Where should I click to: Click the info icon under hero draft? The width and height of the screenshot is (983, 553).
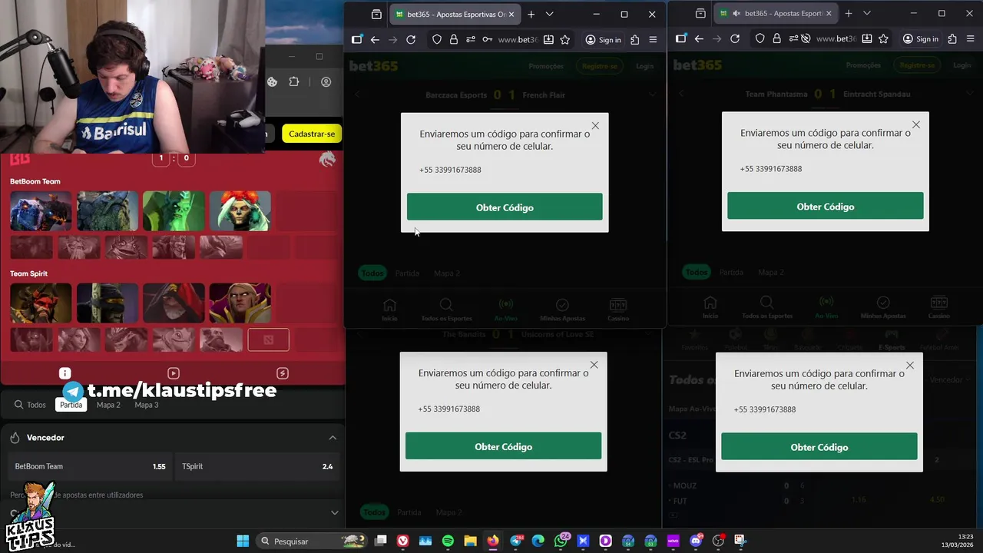point(65,373)
